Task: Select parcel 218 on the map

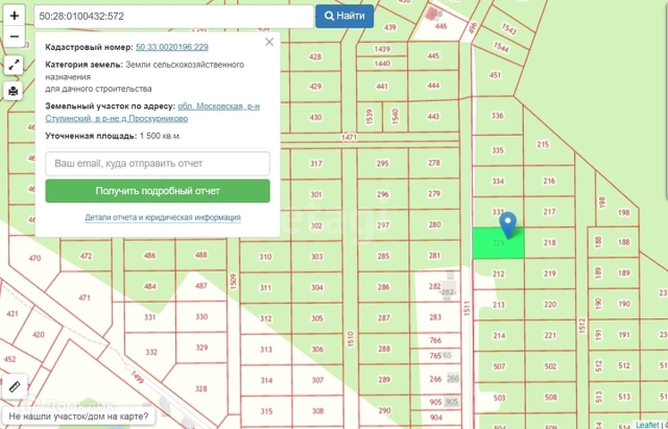Action: pyautogui.click(x=550, y=242)
